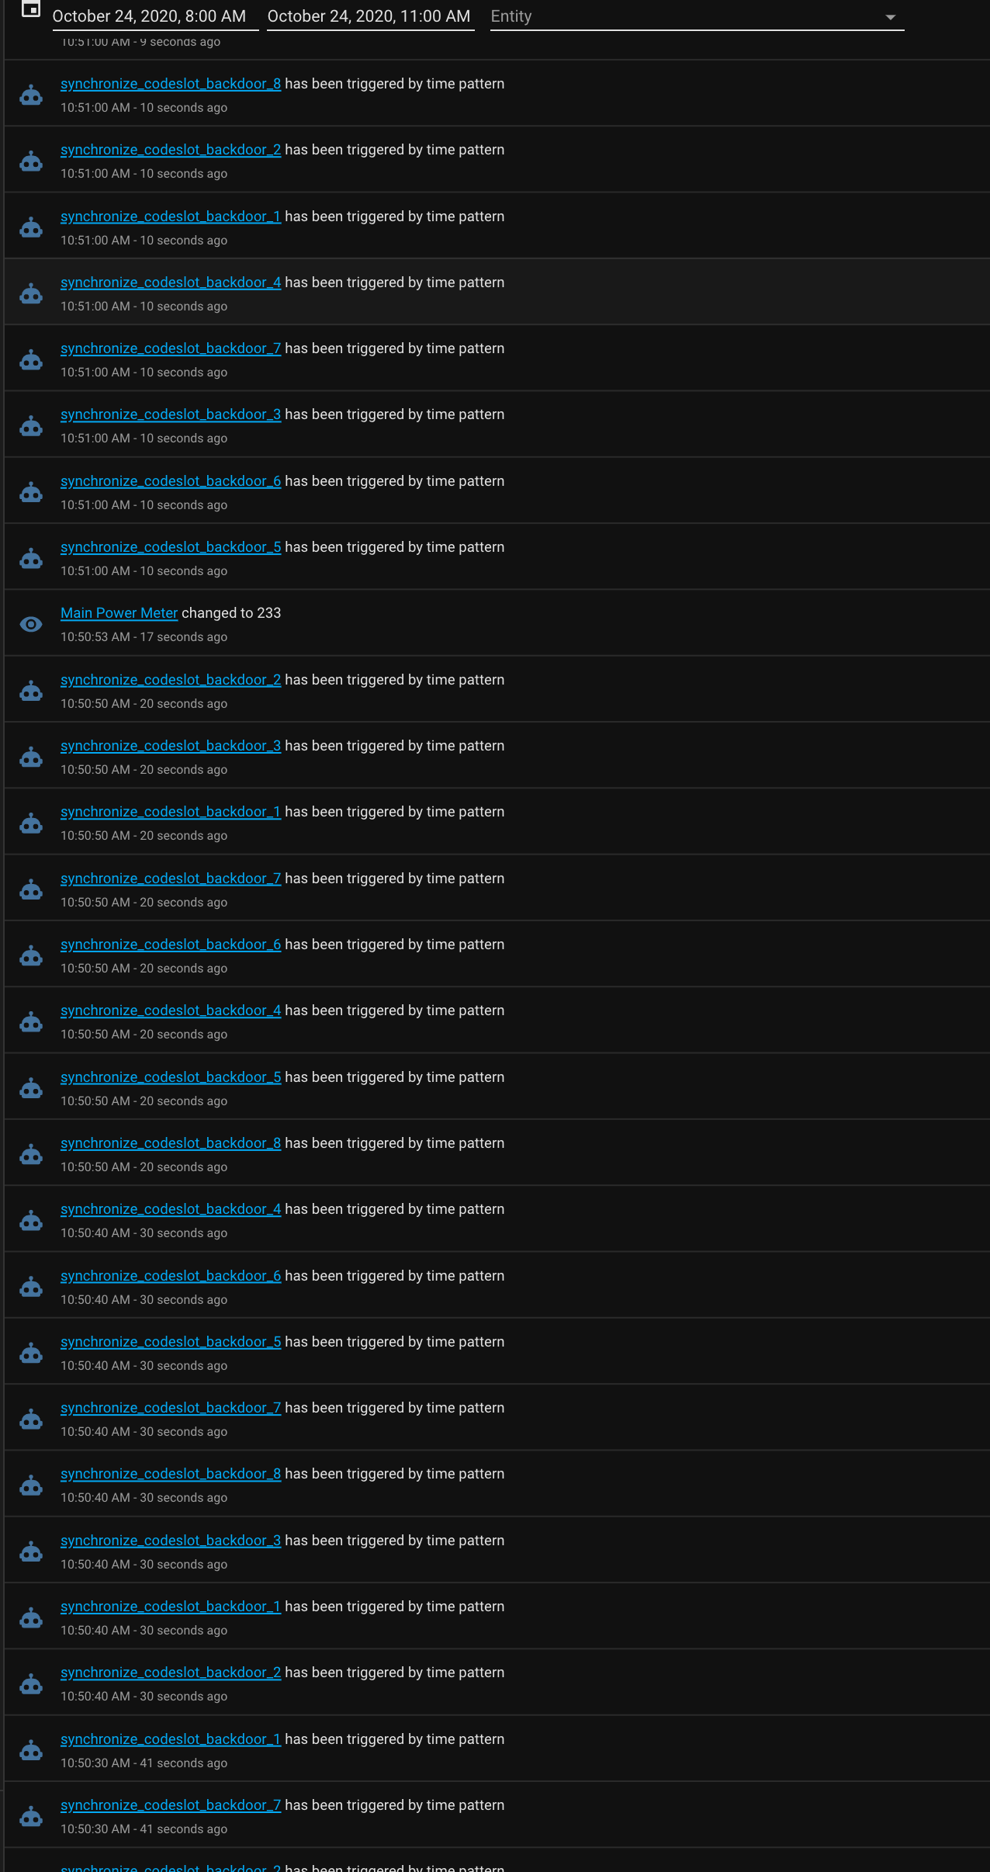Open the end date October 24, 11:00 AM picker
990x1872 pixels.
coord(370,16)
